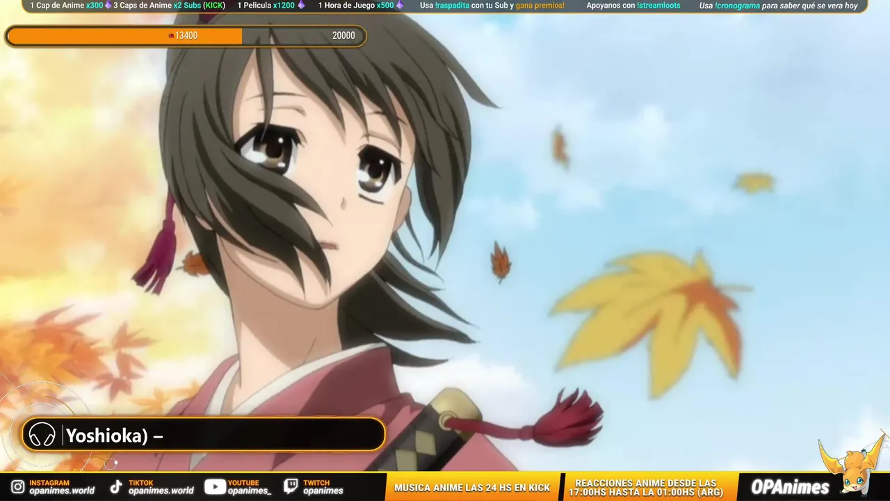Click the 20000 goal value
The image size is (890, 501).
tap(343, 36)
